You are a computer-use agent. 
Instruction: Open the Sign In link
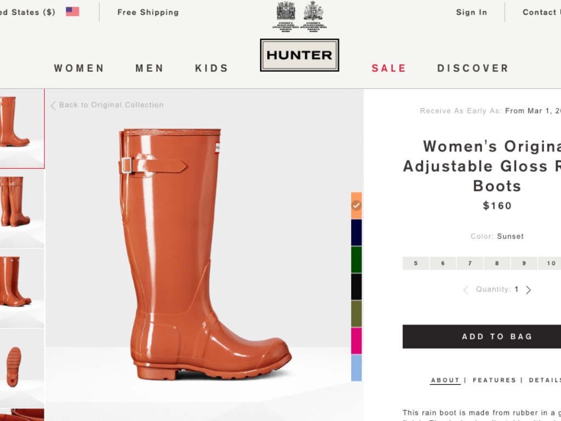pos(471,12)
